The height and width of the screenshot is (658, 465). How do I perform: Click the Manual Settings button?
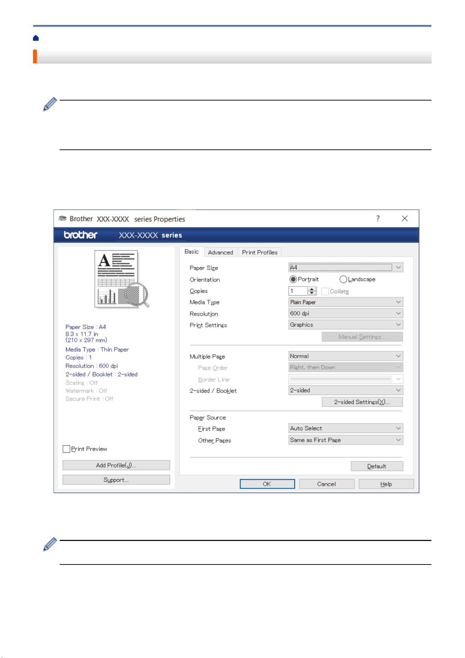(x=362, y=337)
